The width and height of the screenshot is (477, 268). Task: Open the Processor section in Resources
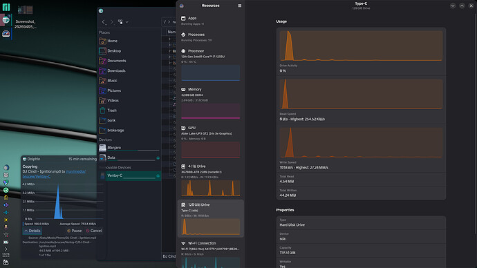(x=210, y=64)
